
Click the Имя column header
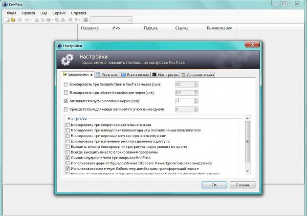click(126, 28)
